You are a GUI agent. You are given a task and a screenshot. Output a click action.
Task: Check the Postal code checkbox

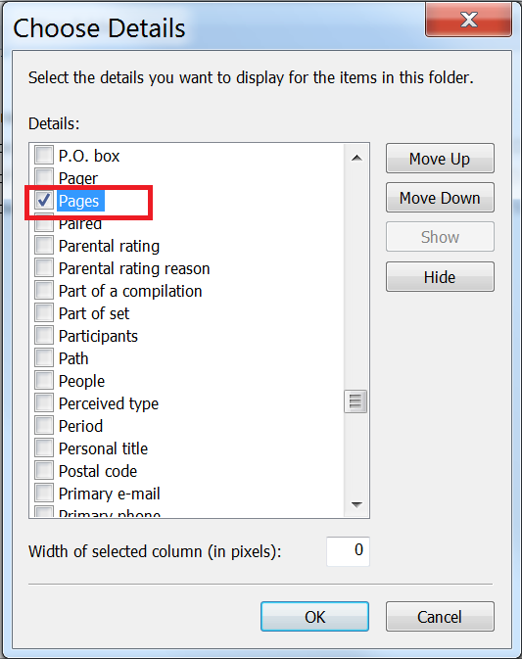click(x=44, y=471)
